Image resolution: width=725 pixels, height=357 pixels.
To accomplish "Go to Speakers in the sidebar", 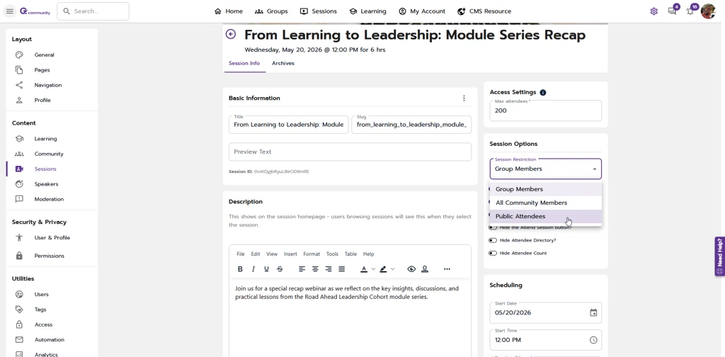I will (x=46, y=184).
